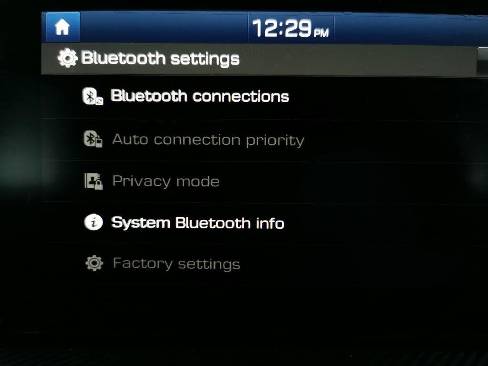The height and width of the screenshot is (366, 488).
Task: Tap the blue status bar right of the clock
Action: [x=411, y=29]
